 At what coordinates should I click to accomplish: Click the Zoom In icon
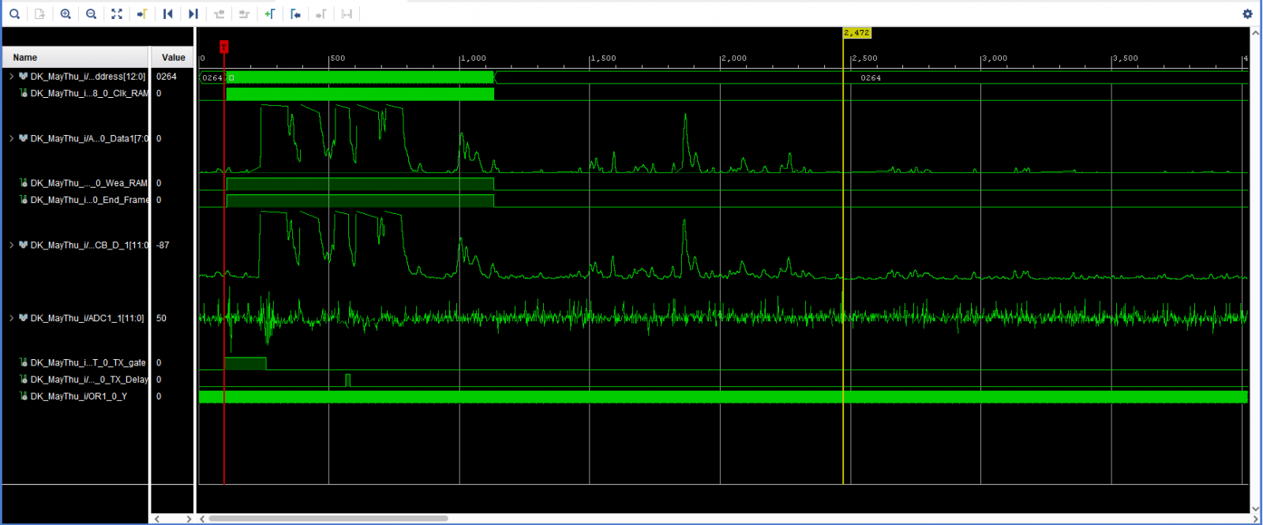[66, 13]
